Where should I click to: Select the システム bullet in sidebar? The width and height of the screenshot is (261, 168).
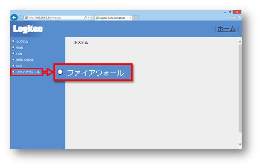click(13, 41)
